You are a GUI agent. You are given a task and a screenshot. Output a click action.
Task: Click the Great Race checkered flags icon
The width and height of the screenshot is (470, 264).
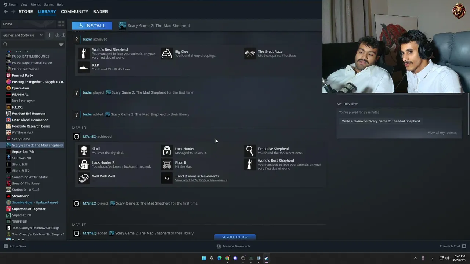[x=250, y=54]
